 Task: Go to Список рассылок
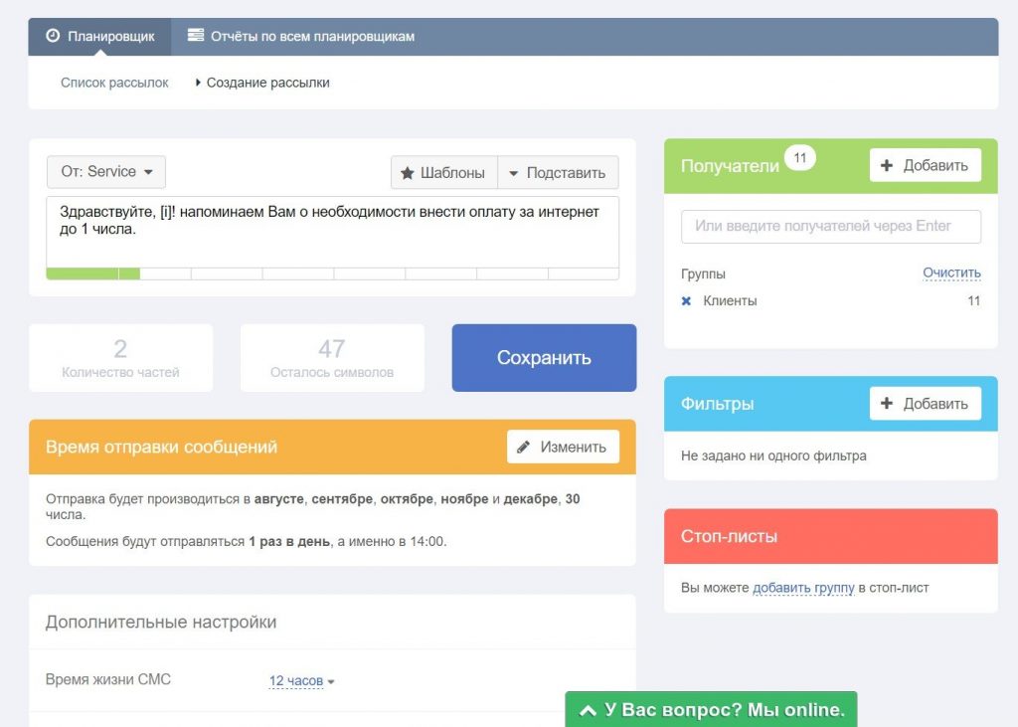(114, 84)
